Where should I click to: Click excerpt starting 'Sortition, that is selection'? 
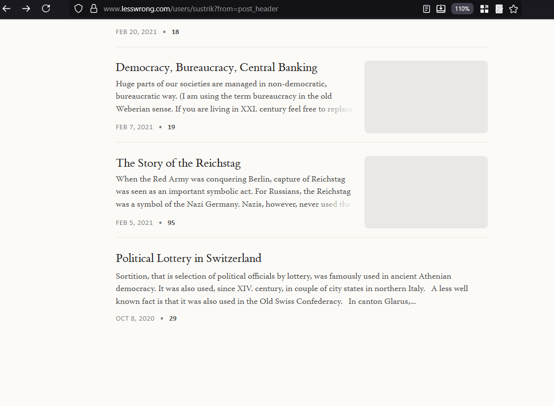[x=292, y=289]
